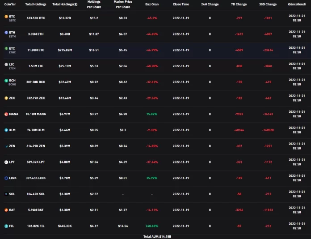
Task: Click the ETH coin icon
Action: tap(6, 34)
